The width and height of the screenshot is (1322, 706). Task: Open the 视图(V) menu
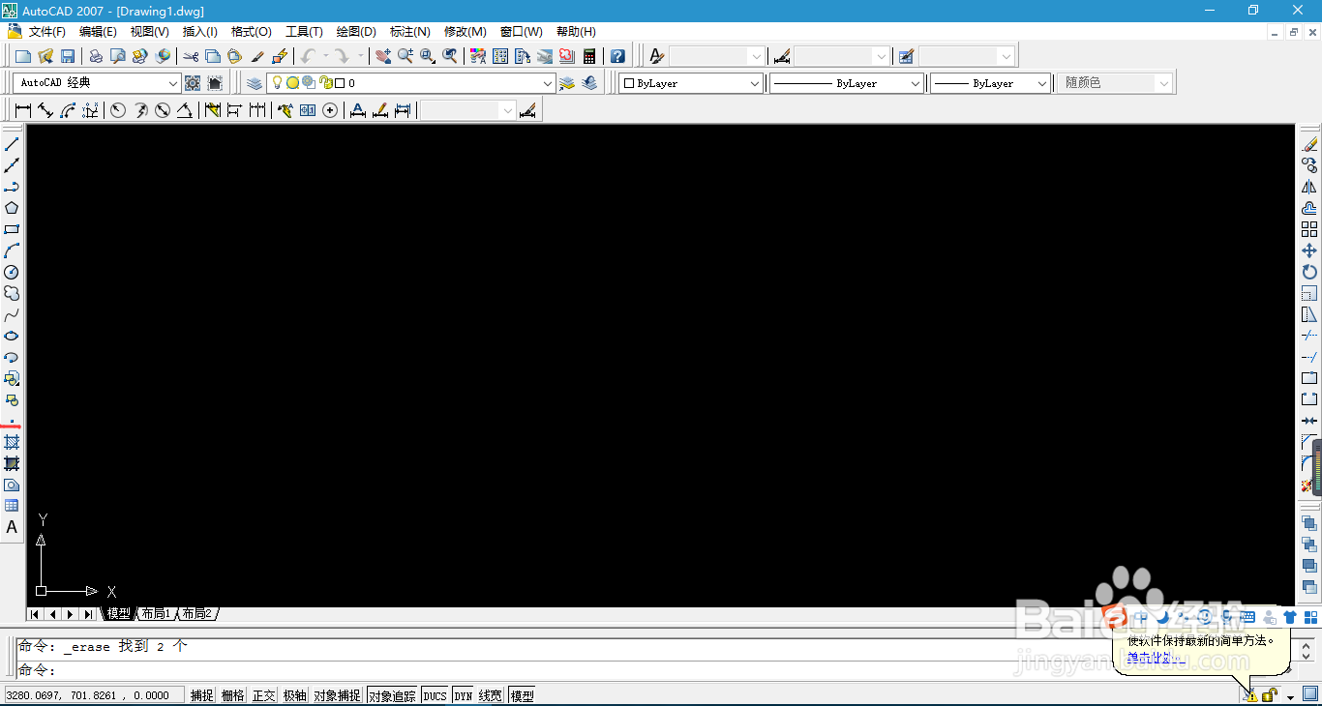tap(149, 32)
